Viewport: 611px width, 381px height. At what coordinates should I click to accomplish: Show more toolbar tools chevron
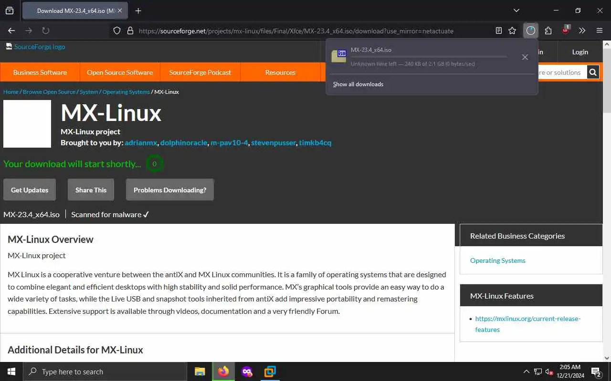582,30
